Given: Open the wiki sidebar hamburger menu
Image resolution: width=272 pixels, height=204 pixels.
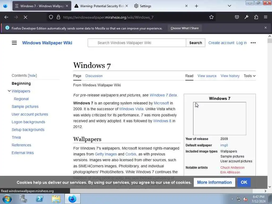Looking at the screenshot, I should [x=14, y=43].
